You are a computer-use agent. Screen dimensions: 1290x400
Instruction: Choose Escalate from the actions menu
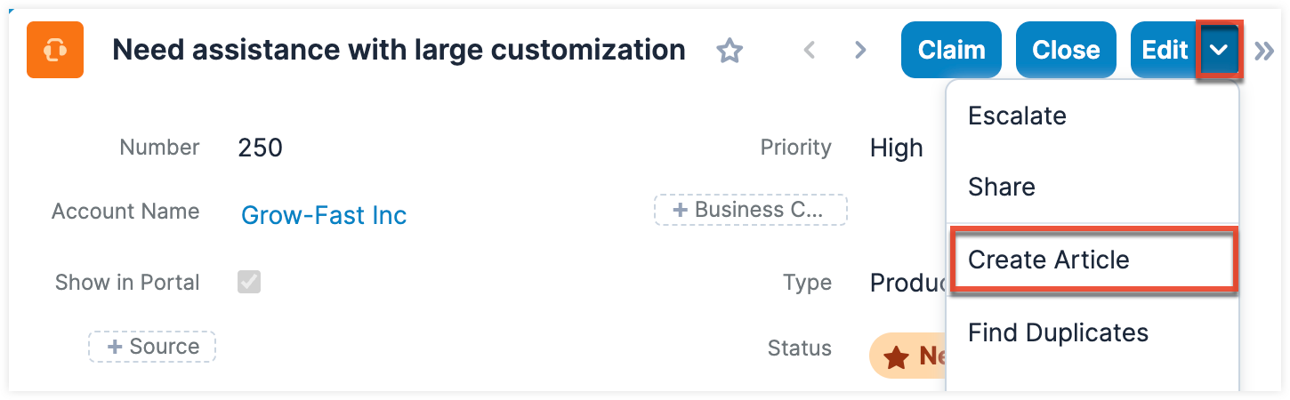[1017, 116]
